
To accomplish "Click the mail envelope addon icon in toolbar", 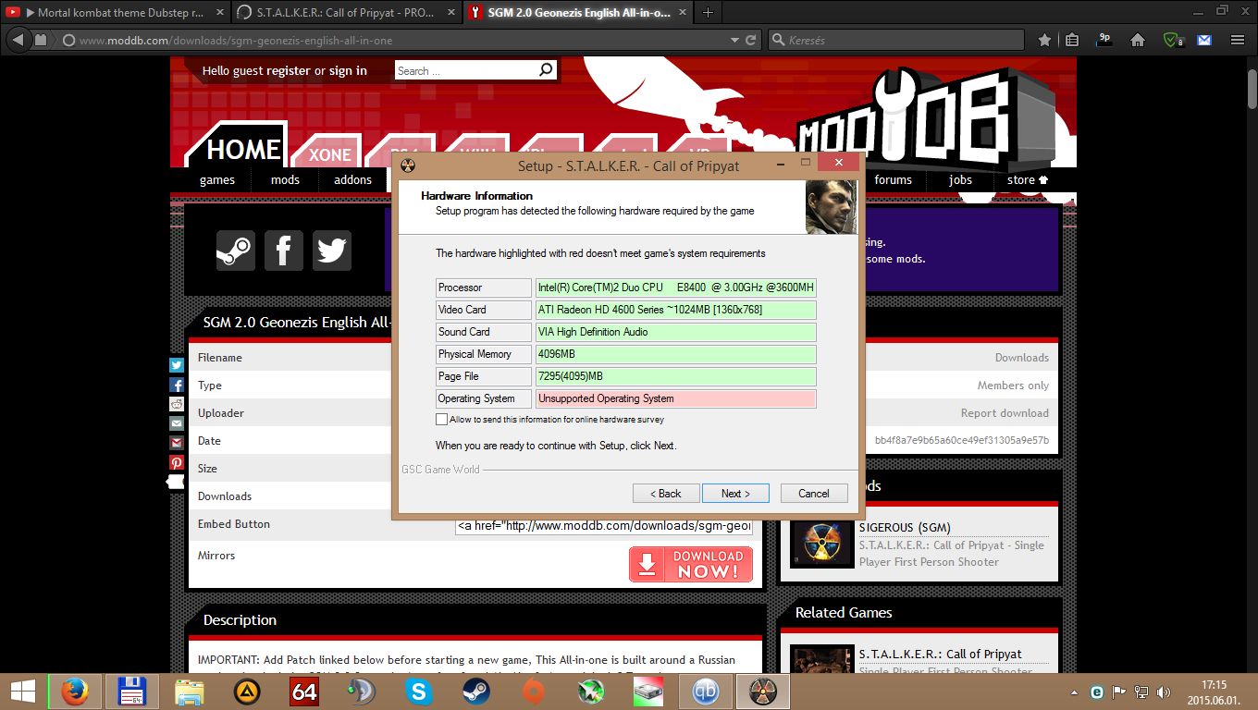I will pos(1204,41).
